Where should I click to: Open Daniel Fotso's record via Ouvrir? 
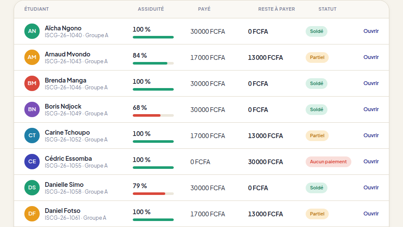point(371,214)
